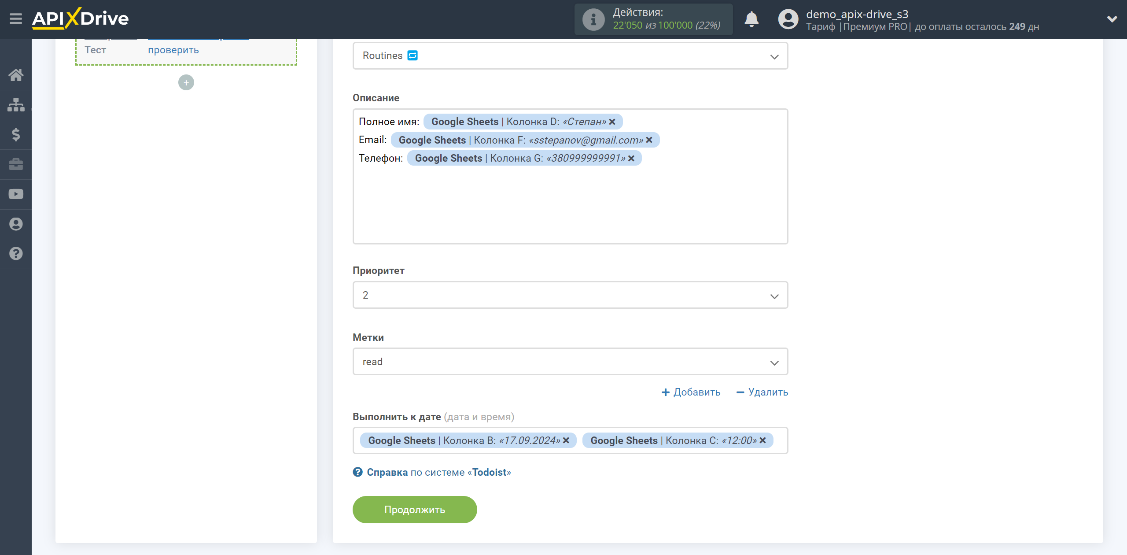1127x555 pixels.
Task: Remove the Колонка G phone tag
Action: [x=631, y=159]
